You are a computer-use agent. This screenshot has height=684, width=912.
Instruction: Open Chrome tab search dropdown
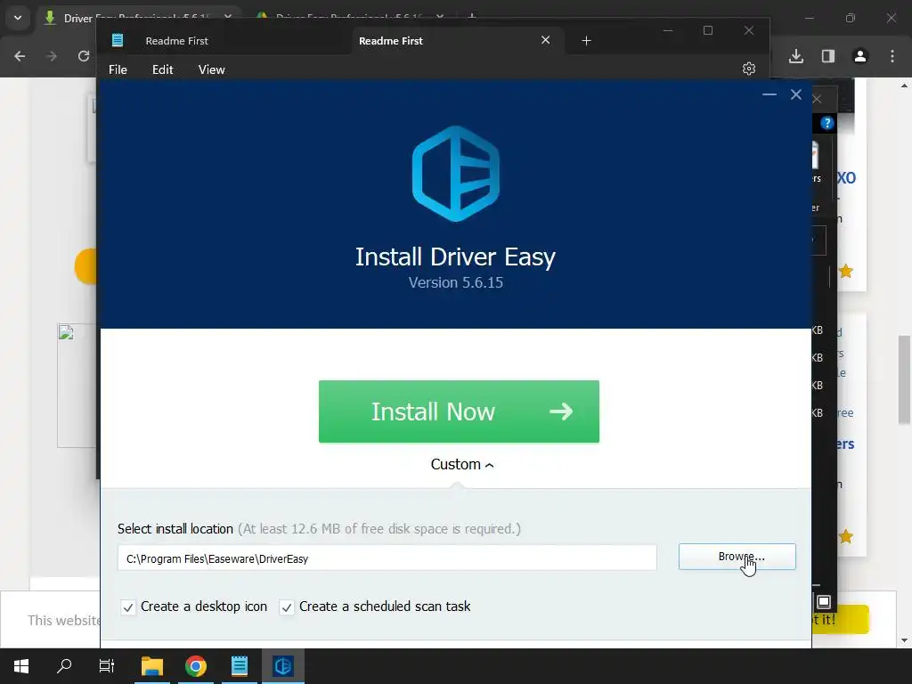18,18
